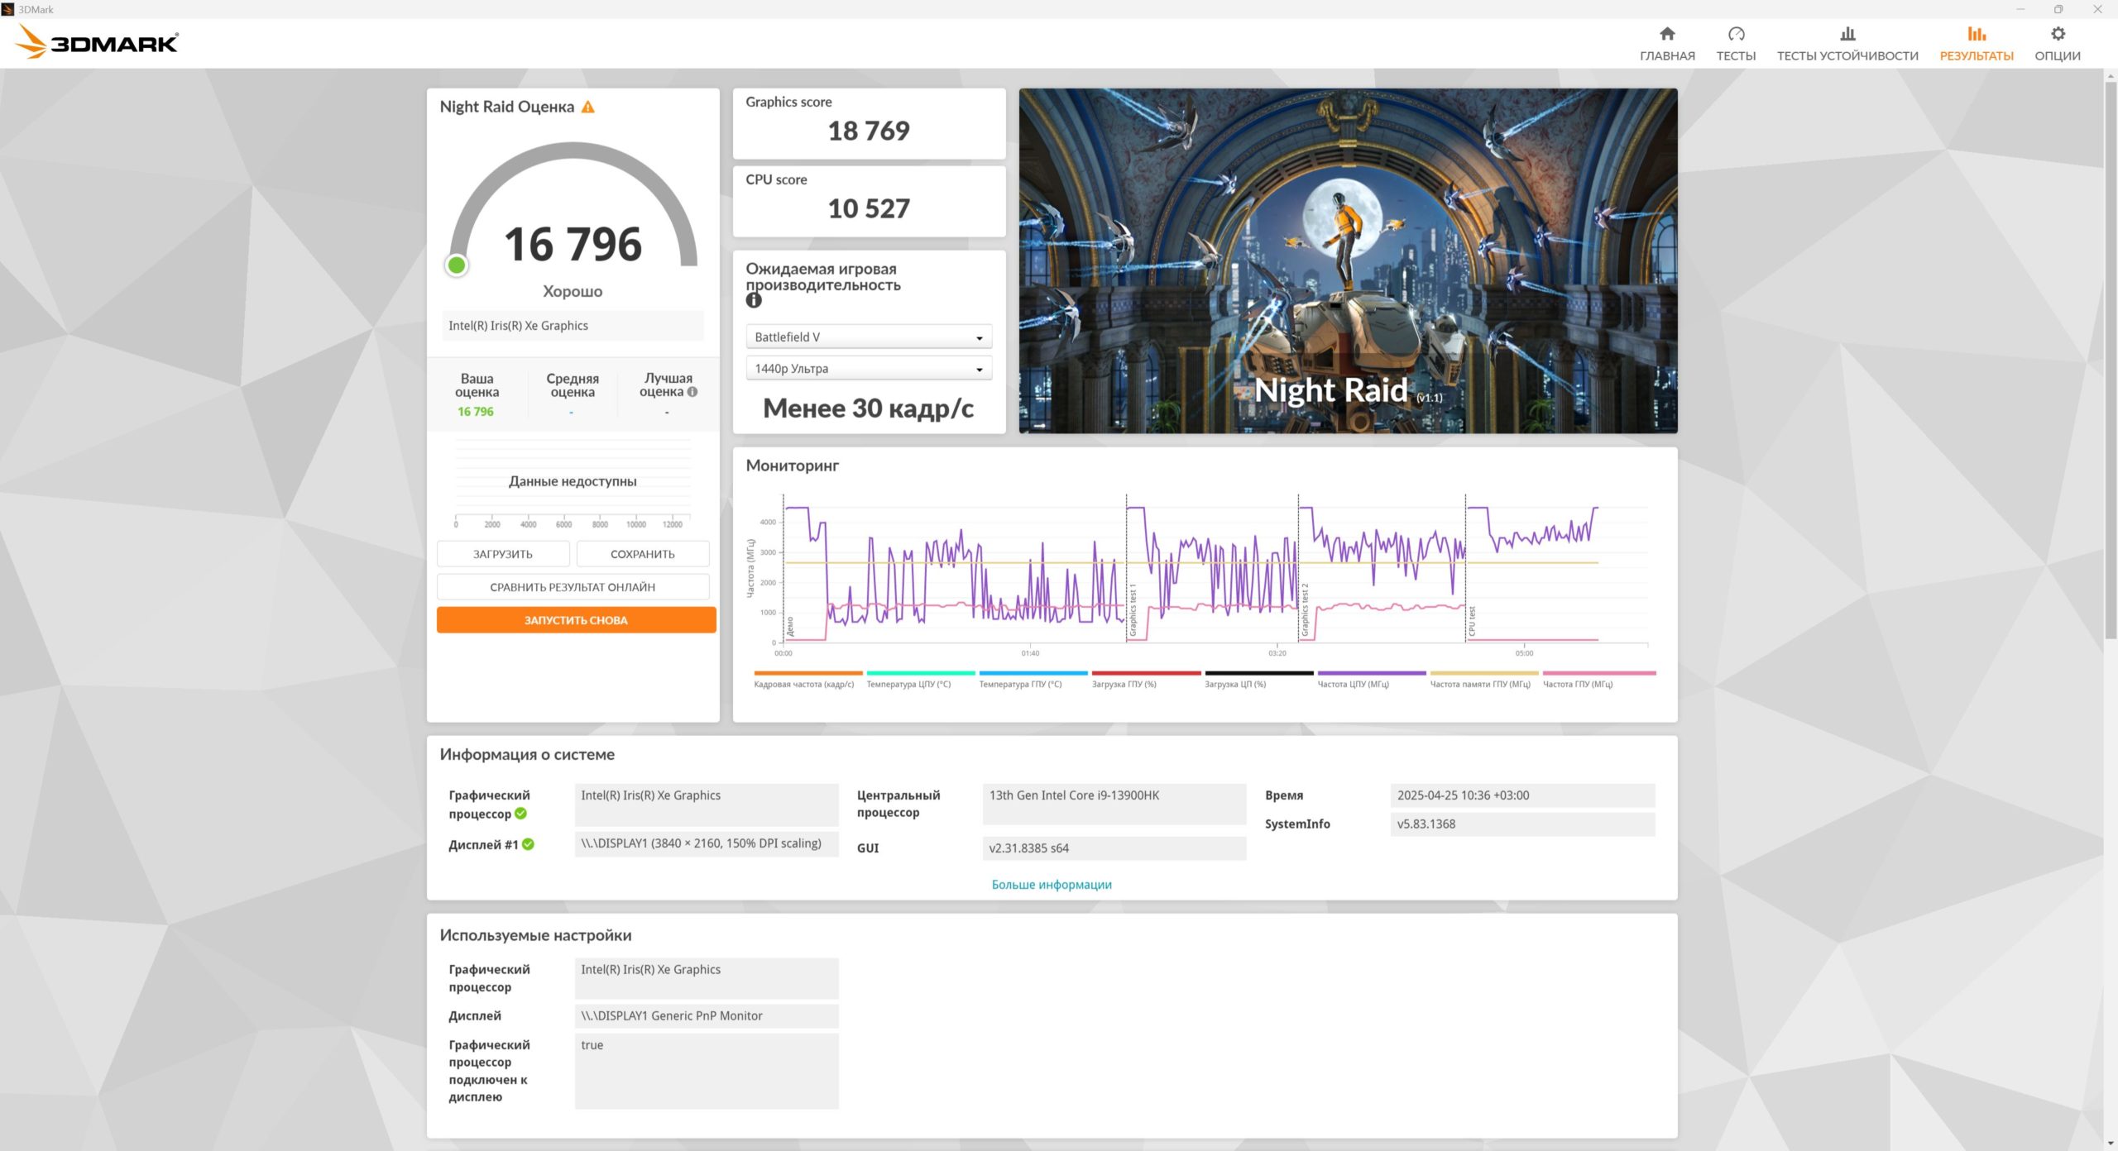Click the info icon under Ожидаемая игровая производительность
The image size is (2118, 1151).
click(x=753, y=301)
